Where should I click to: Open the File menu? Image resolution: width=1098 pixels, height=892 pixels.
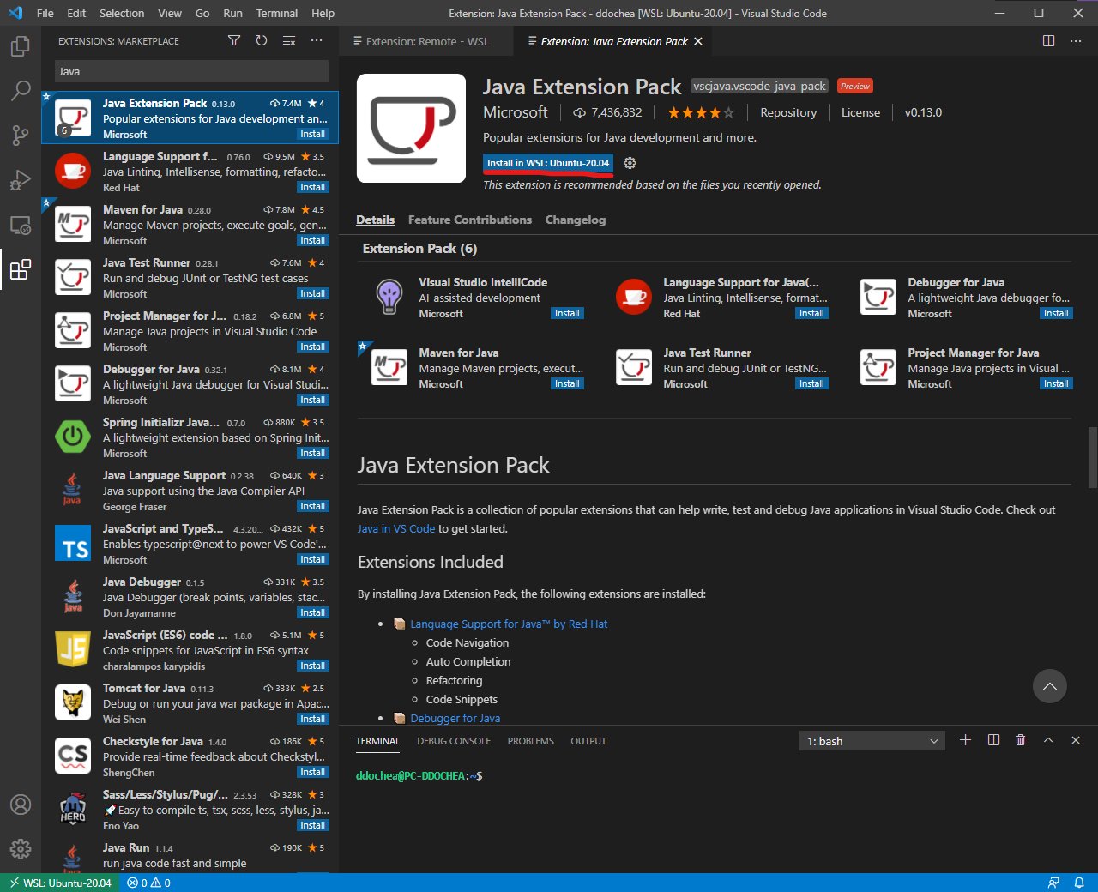click(45, 13)
